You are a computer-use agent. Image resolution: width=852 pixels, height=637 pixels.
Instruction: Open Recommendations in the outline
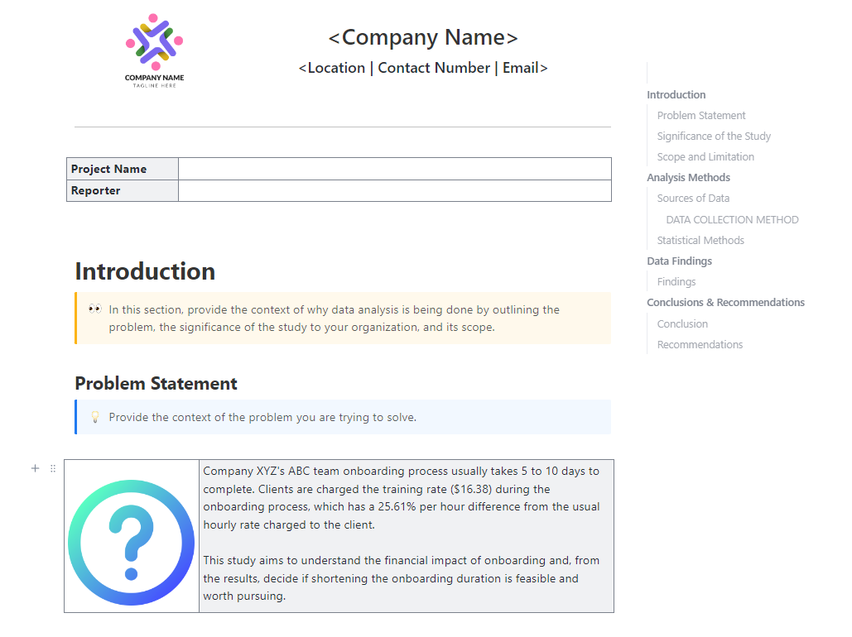coord(700,344)
